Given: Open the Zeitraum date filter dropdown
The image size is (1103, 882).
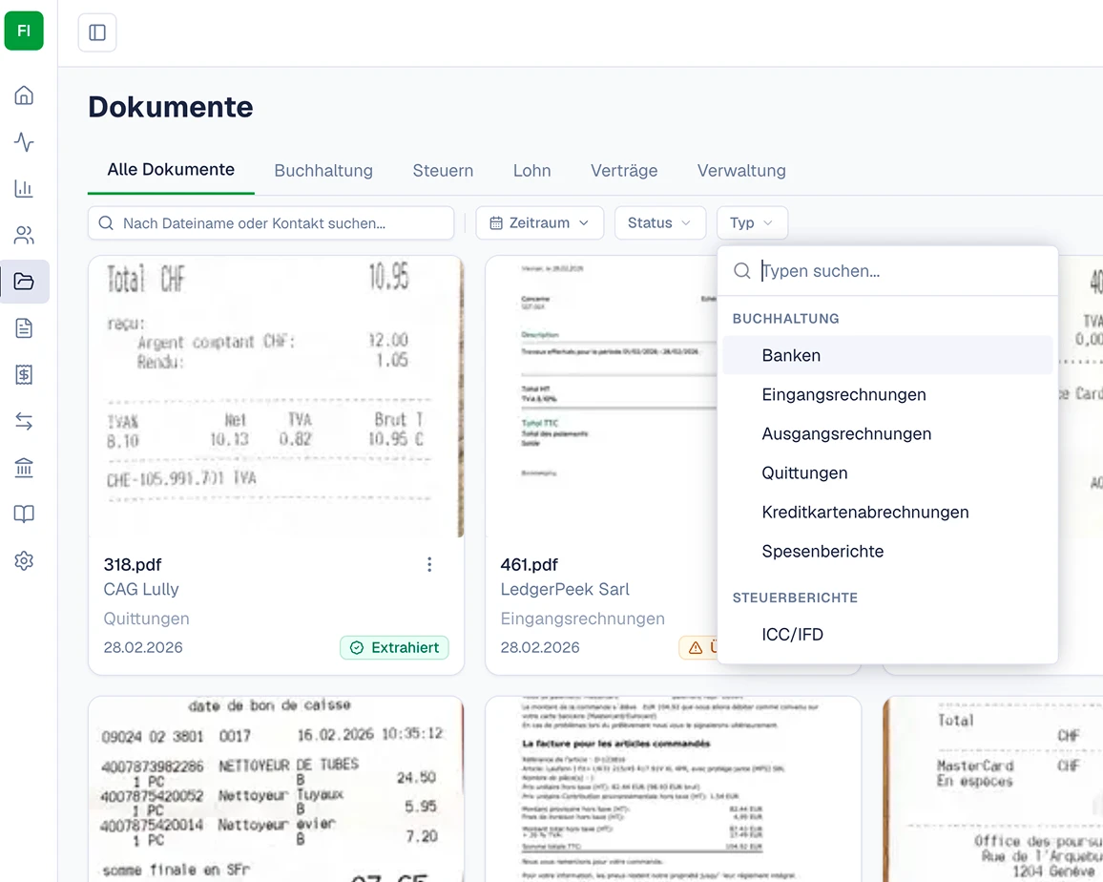Looking at the screenshot, I should point(539,223).
